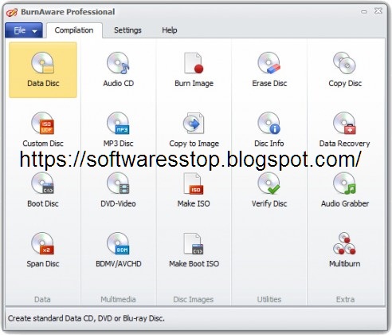Open the Erase Disc utility

269,70
